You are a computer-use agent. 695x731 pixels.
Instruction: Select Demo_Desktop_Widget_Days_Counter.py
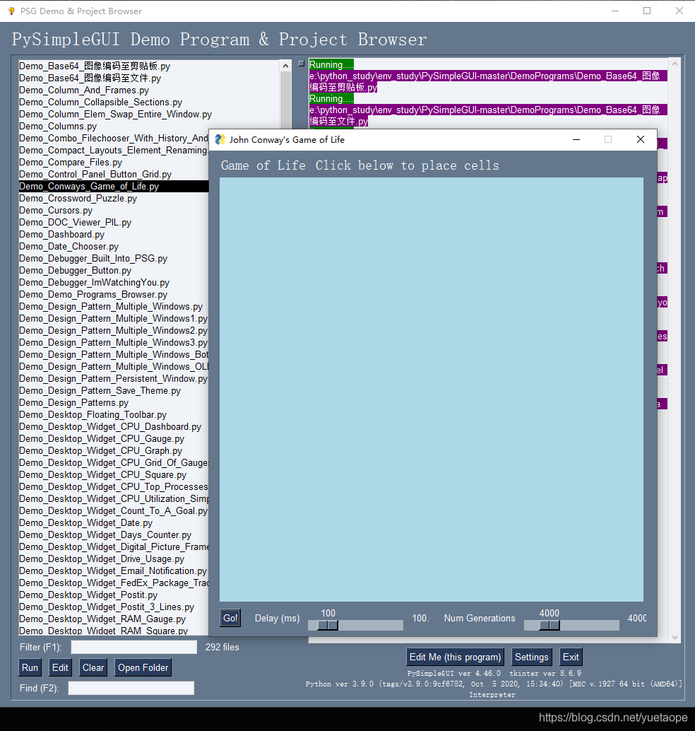105,535
